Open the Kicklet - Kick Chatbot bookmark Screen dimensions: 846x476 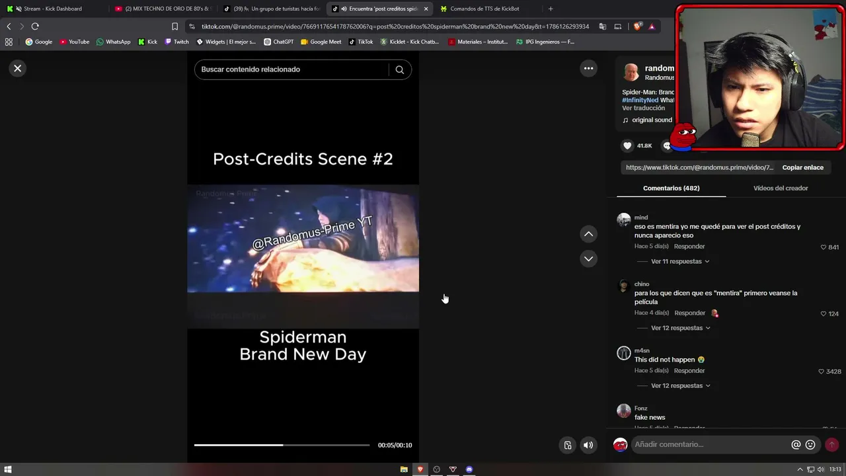(409, 42)
